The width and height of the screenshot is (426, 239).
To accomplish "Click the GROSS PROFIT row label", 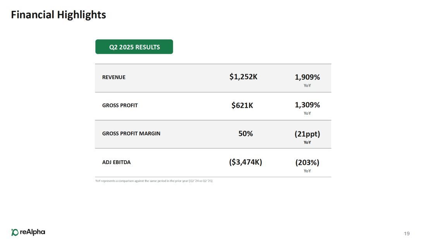I will (x=120, y=105).
